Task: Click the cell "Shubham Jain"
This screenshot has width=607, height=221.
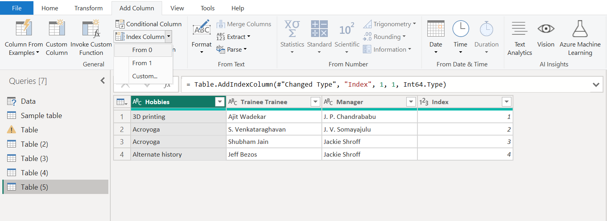Action: (274, 142)
